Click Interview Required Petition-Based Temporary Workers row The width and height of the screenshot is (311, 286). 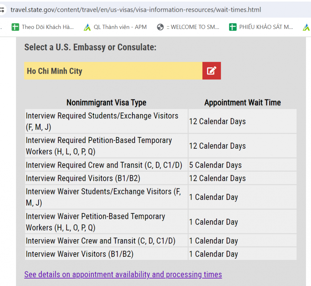[x=161, y=146]
